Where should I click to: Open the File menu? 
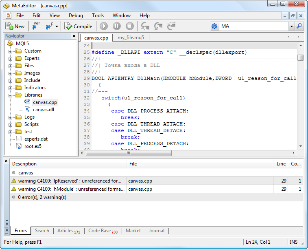[x=20, y=15]
